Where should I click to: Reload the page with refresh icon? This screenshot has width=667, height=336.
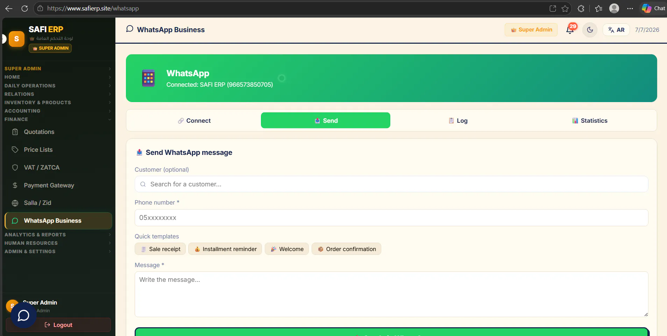pos(24,8)
